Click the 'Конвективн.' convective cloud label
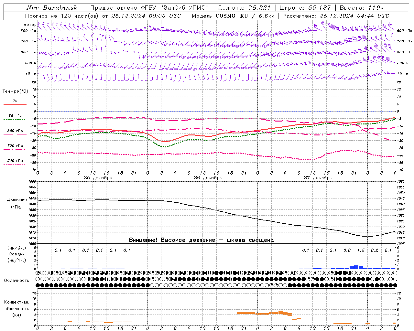This screenshot has height=331, width=414. (16, 302)
